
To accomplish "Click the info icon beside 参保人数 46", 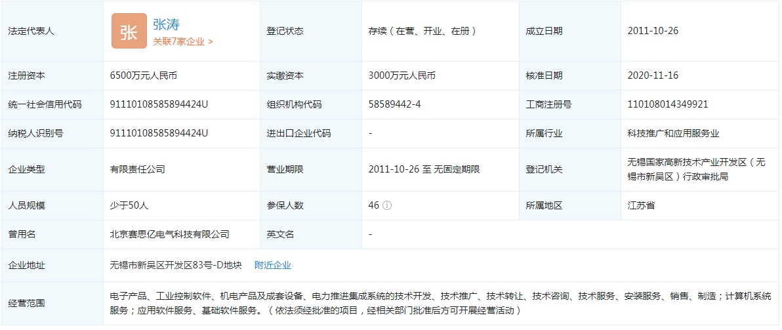I will (x=387, y=205).
